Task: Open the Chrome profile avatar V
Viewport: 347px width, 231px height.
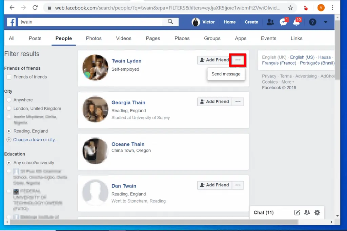Action: coord(321,8)
